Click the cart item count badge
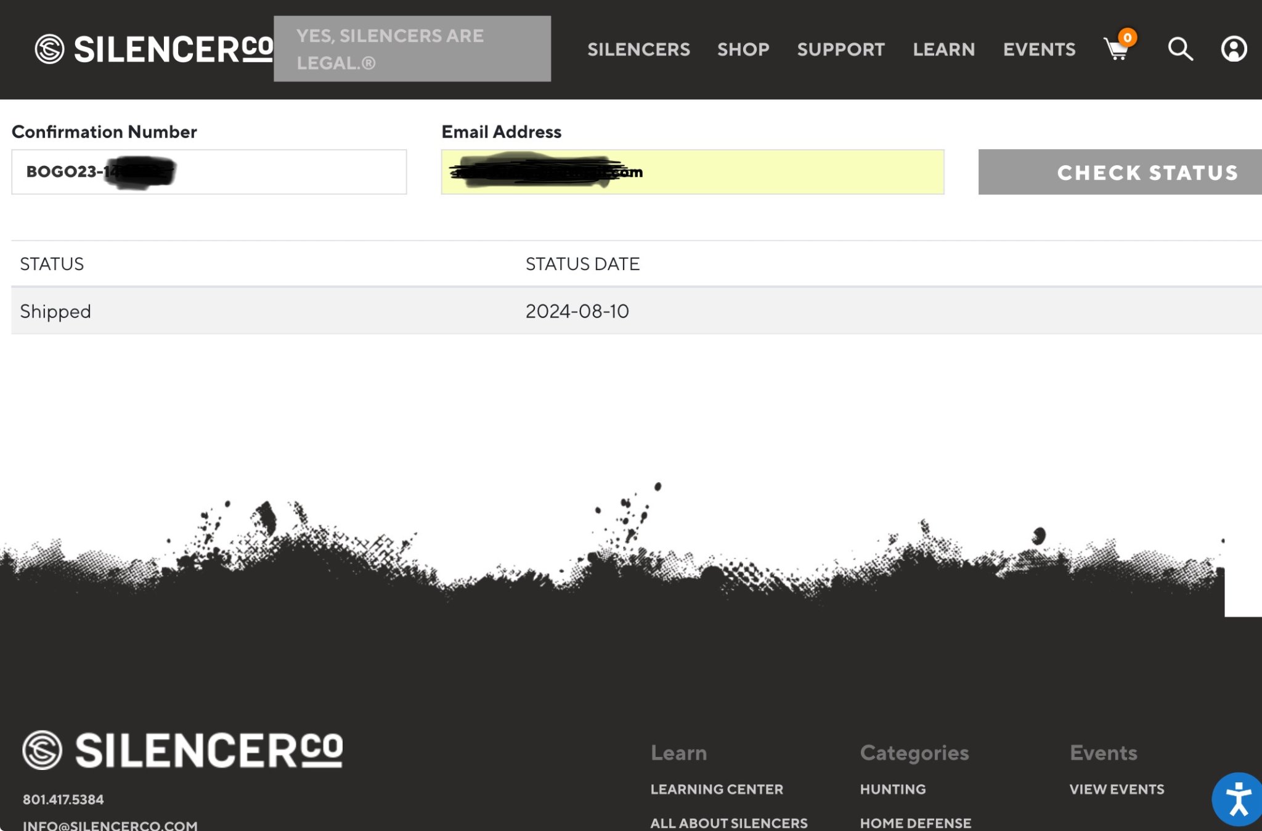Viewport: 1262px width, 831px height. click(x=1127, y=38)
